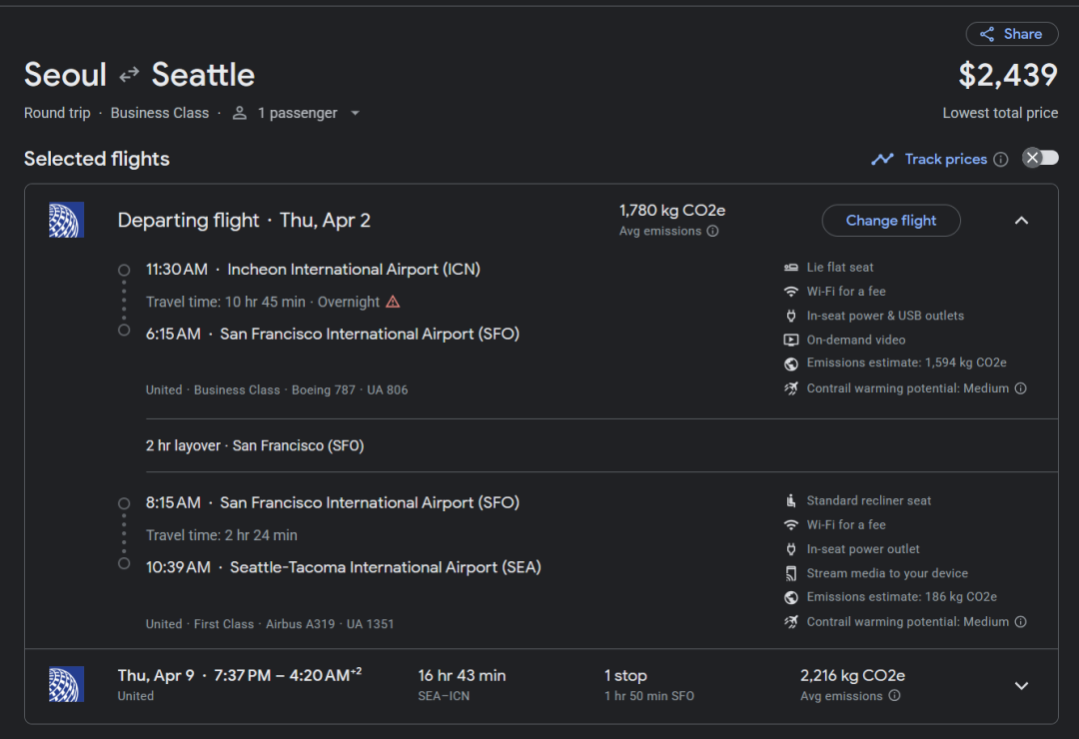Image resolution: width=1079 pixels, height=739 pixels.
Task: Click the Change flight button
Action: (x=891, y=221)
